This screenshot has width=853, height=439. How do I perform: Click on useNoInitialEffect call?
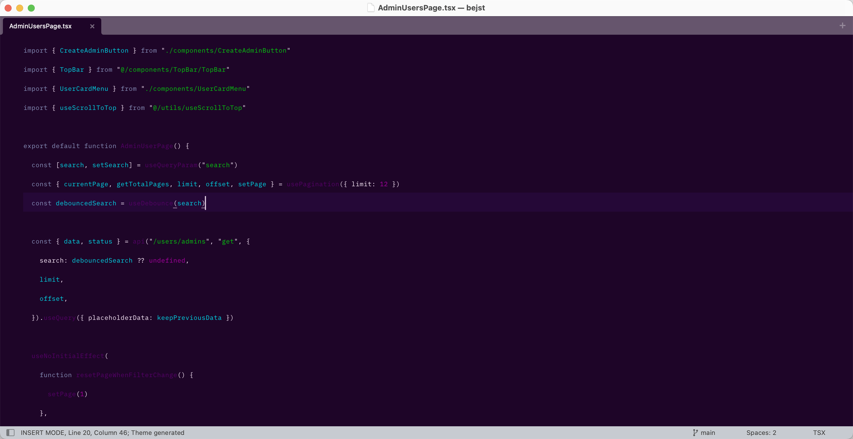click(x=68, y=356)
